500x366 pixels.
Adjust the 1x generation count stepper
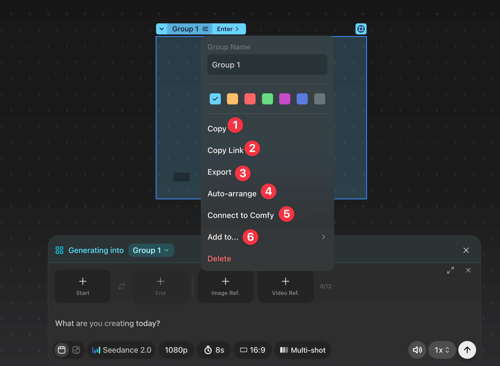point(442,350)
